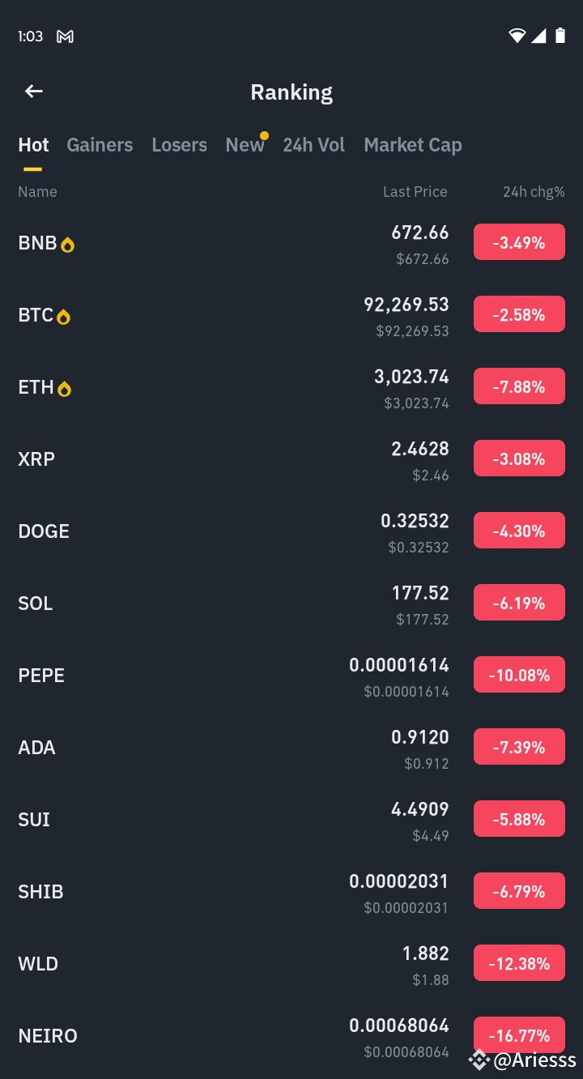583x1079 pixels.
Task: Open the PEPE coin row
Action: pyautogui.click(x=291, y=676)
